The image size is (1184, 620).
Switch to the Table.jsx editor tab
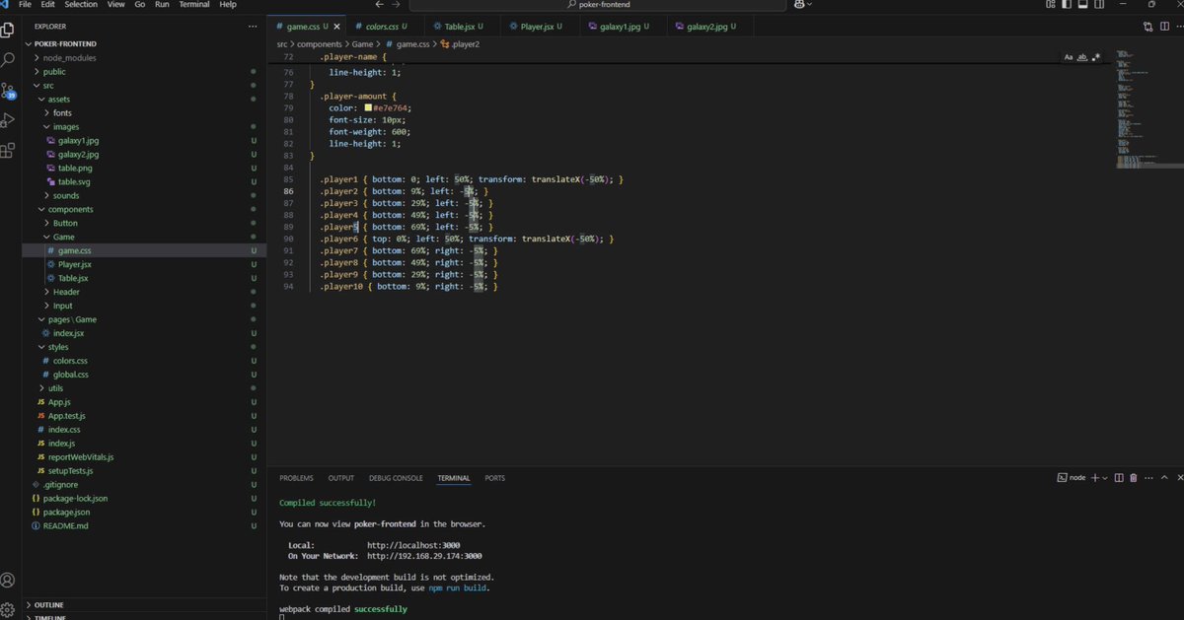click(462, 27)
